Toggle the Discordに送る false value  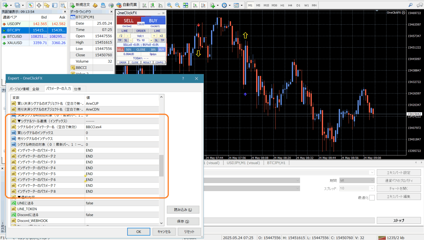click(121, 215)
